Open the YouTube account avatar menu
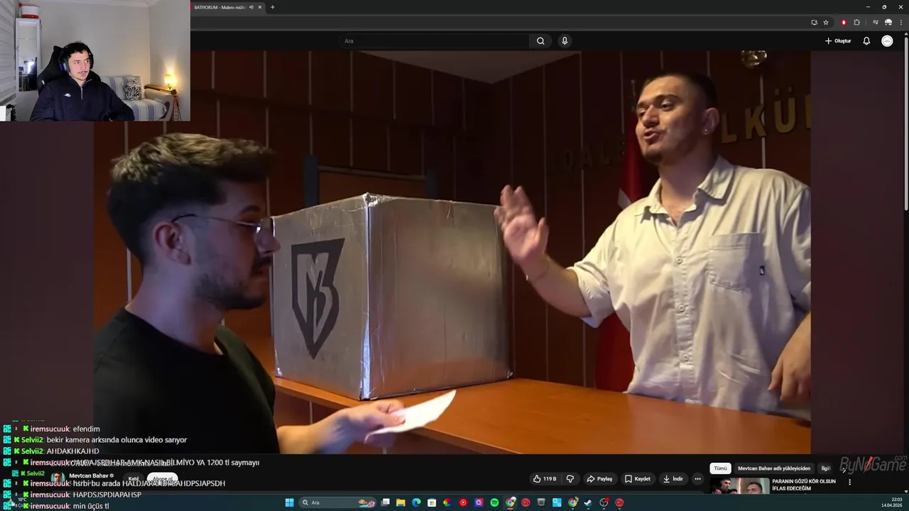 click(x=887, y=41)
